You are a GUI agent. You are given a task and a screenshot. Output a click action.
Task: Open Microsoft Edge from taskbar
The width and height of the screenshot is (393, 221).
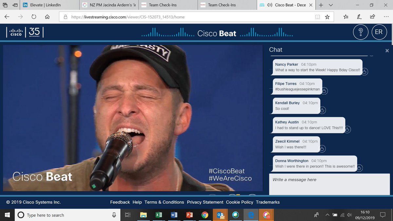point(251,215)
